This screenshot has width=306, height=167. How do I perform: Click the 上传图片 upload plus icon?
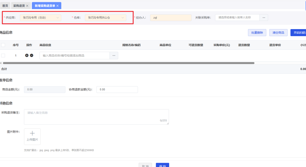pyautogui.click(x=32, y=133)
